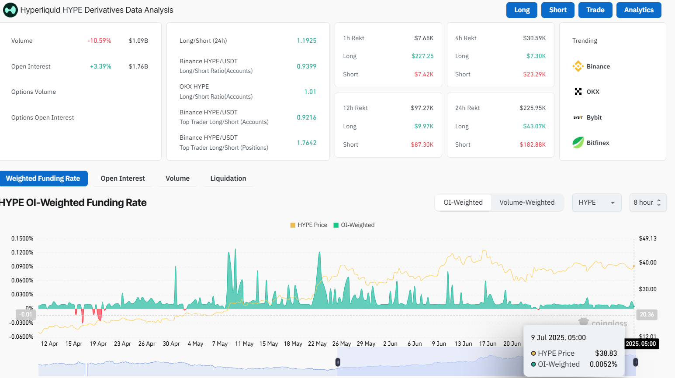The width and height of the screenshot is (675, 378).
Task: Click HYPE OI-Weighted Funding Rate heading
Action: point(73,203)
